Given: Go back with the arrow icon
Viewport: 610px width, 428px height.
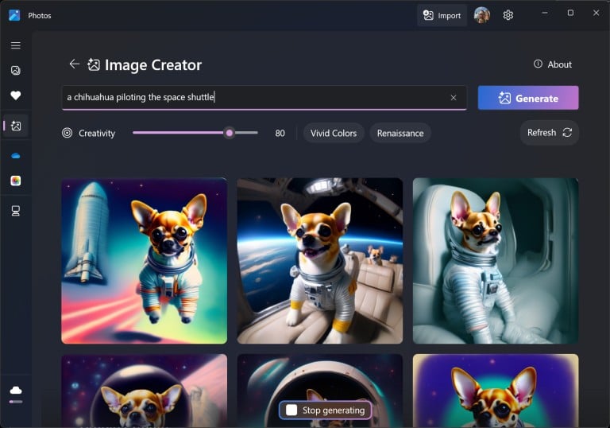Looking at the screenshot, I should tap(74, 64).
